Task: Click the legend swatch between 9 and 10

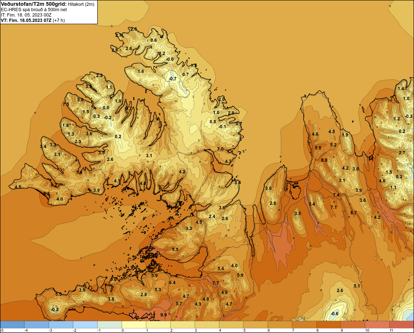Action: [353, 324]
